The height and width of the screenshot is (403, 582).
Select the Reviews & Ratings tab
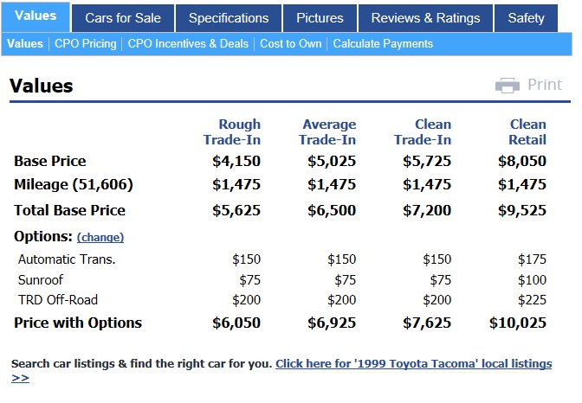pyautogui.click(x=426, y=18)
